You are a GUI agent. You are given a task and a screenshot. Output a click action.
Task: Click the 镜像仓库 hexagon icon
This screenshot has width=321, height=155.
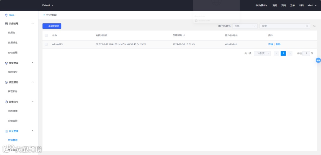6,102
